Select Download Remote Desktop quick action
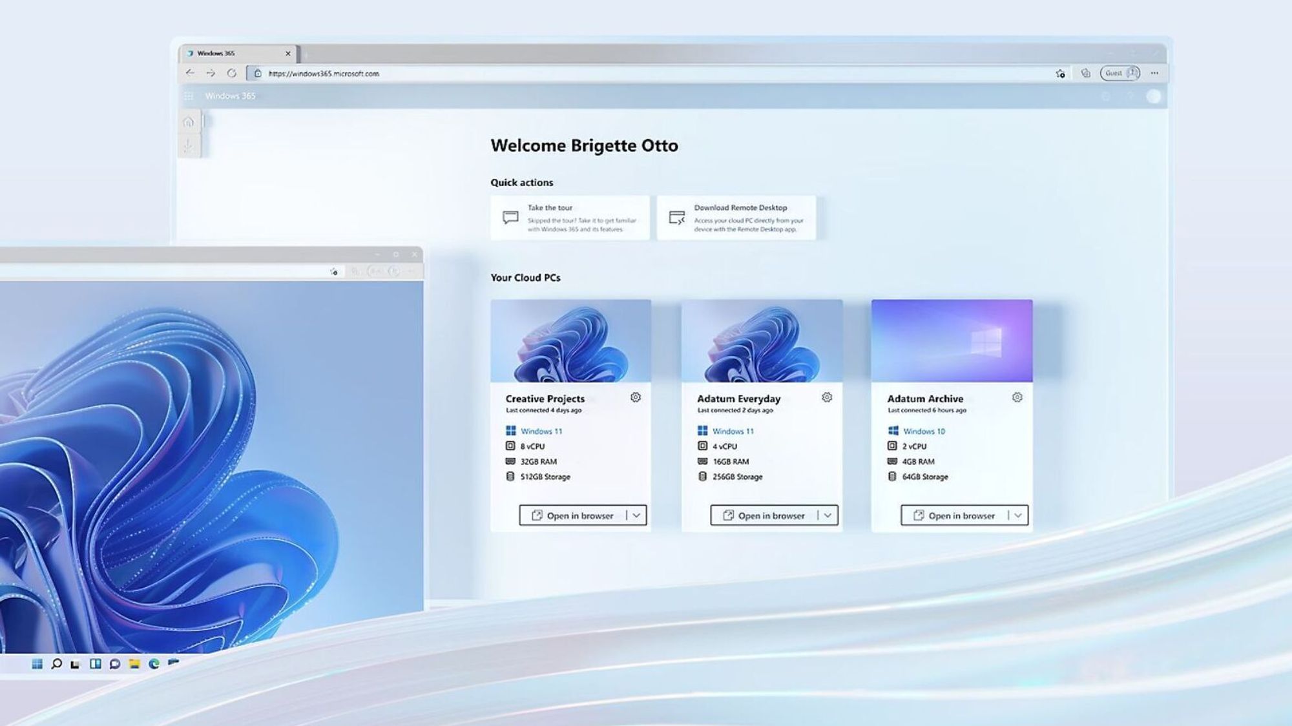Viewport: 1292px width, 726px height. (x=736, y=218)
